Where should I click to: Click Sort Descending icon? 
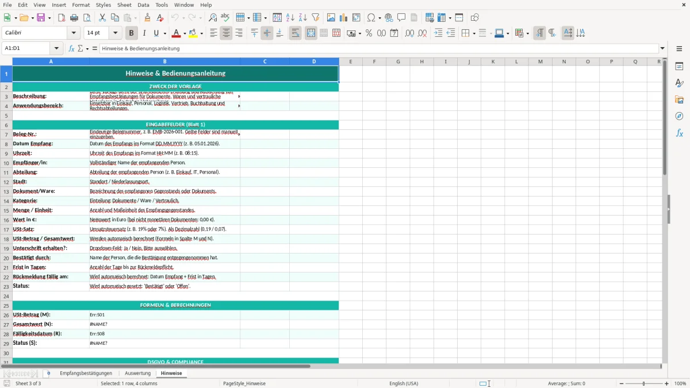click(302, 18)
